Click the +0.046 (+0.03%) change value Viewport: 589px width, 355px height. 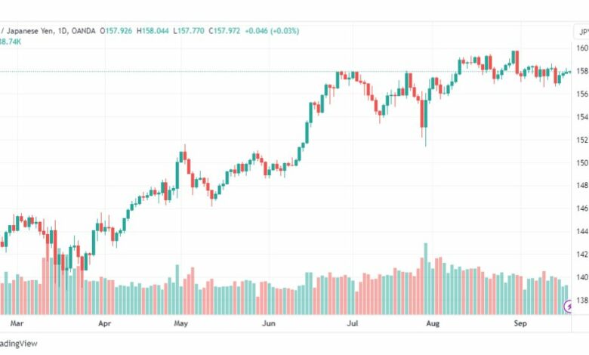(272, 31)
